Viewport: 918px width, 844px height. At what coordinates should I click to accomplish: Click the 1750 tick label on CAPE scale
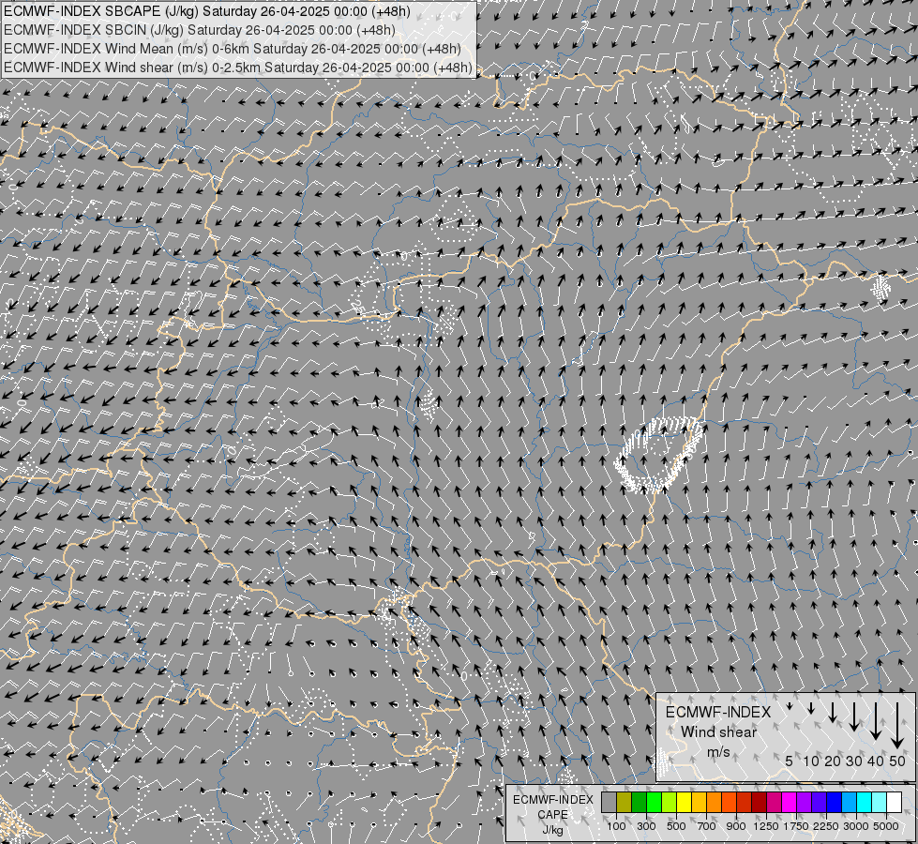(796, 826)
